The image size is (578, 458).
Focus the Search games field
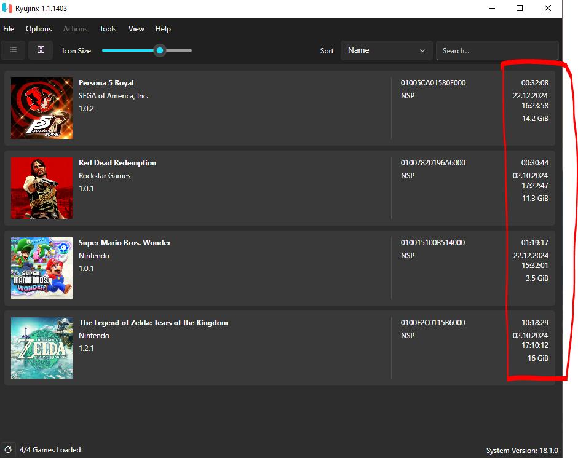497,50
